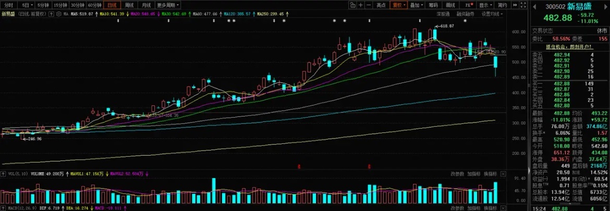Zoom out chart with minus icon

click(x=369, y=5)
